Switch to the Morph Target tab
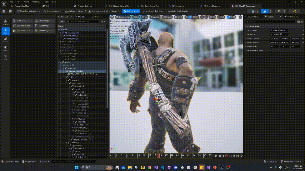 click(x=81, y=17)
